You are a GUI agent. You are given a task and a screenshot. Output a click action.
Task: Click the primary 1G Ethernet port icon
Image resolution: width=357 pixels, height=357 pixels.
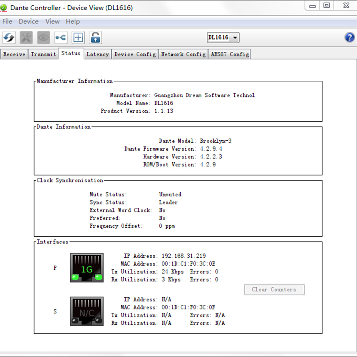(x=87, y=268)
